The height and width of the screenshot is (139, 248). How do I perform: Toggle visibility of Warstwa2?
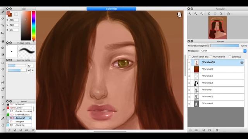(x=189, y=97)
